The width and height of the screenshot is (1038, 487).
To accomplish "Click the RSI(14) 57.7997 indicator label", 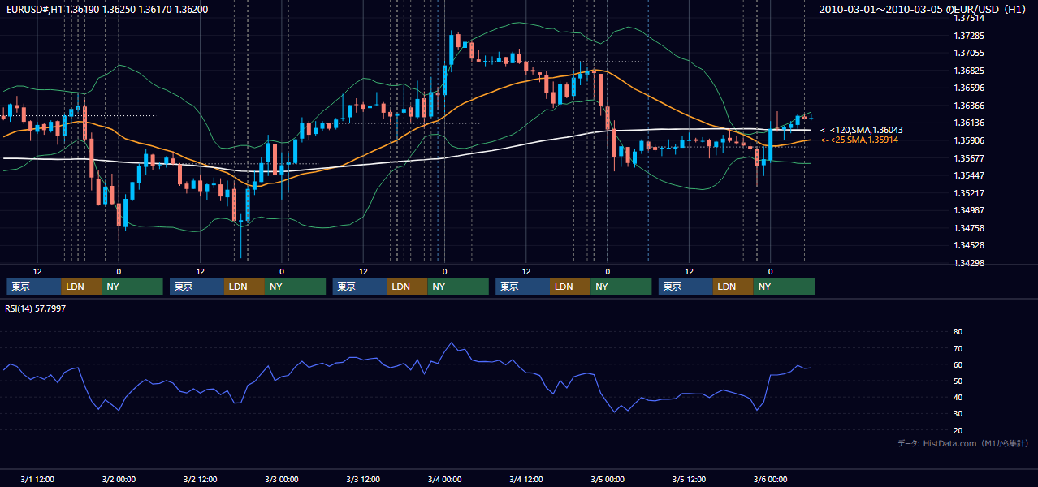I will pos(35,308).
